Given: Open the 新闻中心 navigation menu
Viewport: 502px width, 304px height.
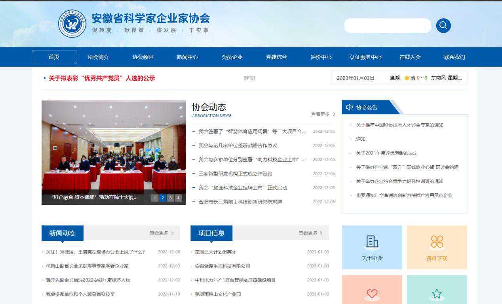Looking at the screenshot, I should [187, 57].
